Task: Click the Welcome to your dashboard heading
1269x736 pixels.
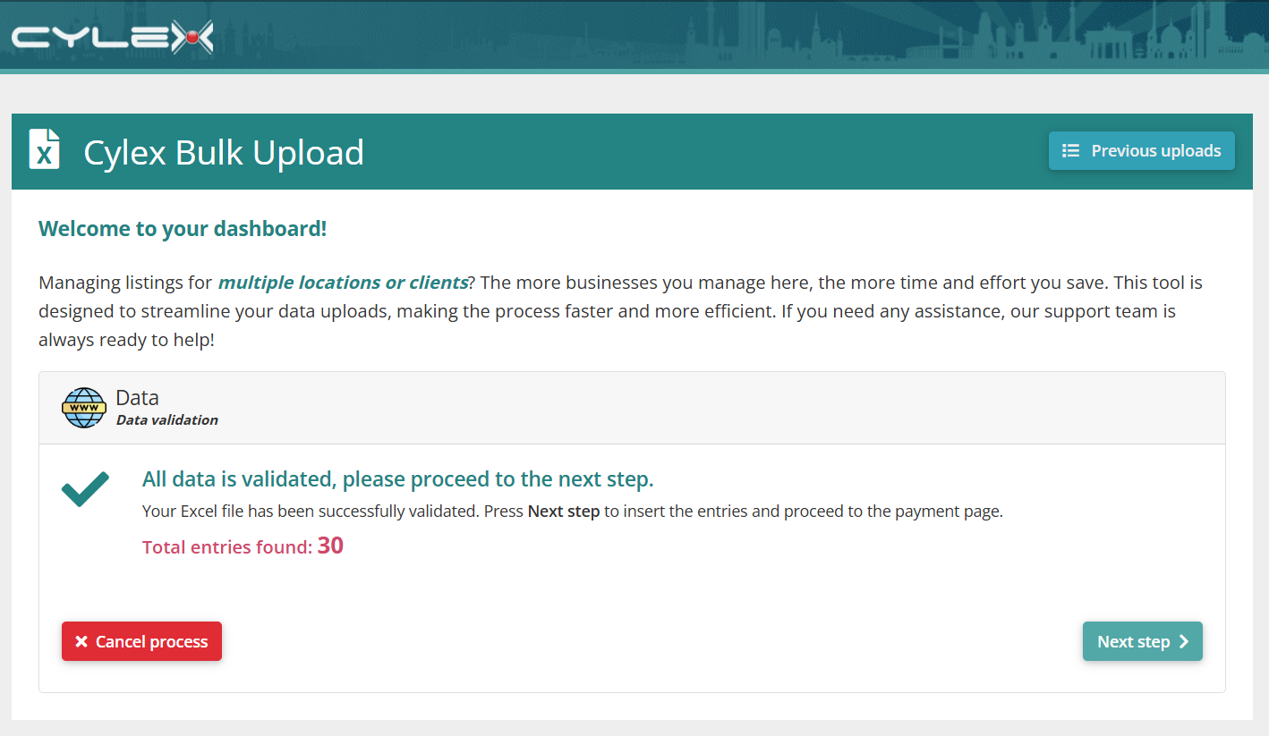Action: [x=183, y=229]
